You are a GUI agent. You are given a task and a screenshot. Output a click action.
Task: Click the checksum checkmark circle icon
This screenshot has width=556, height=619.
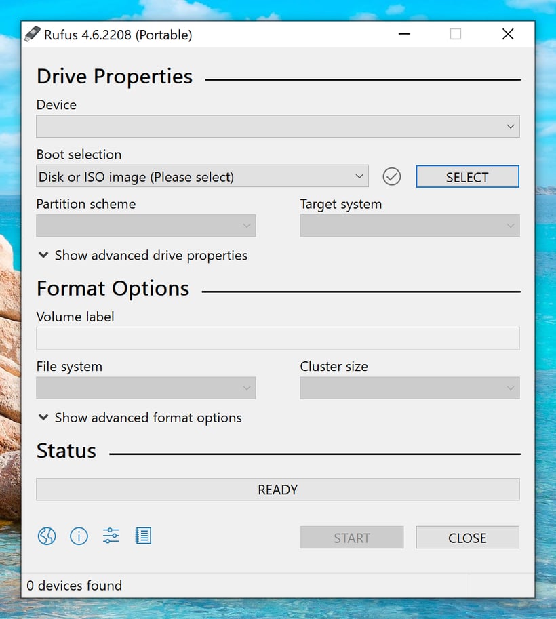click(392, 177)
